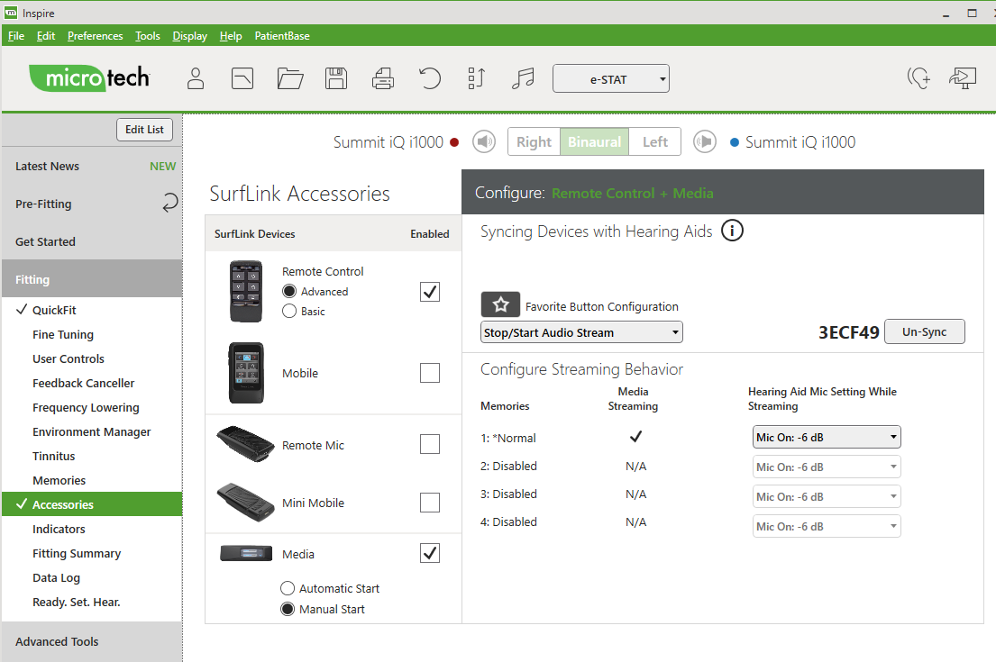996x662 pixels.
Task: Uncheck the Remote Control enabled checkbox
Action: 430,291
